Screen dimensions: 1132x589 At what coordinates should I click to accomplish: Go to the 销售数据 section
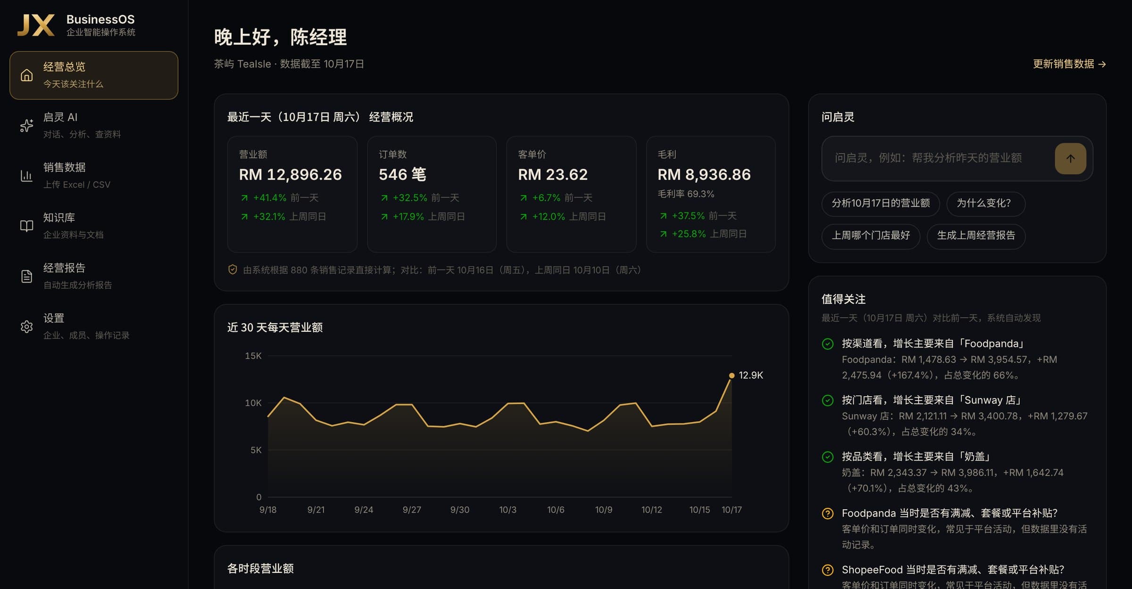pos(94,176)
